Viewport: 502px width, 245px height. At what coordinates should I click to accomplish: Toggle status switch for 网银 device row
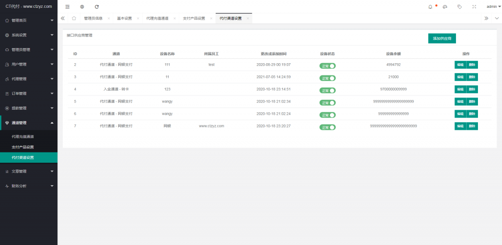pyautogui.click(x=328, y=127)
